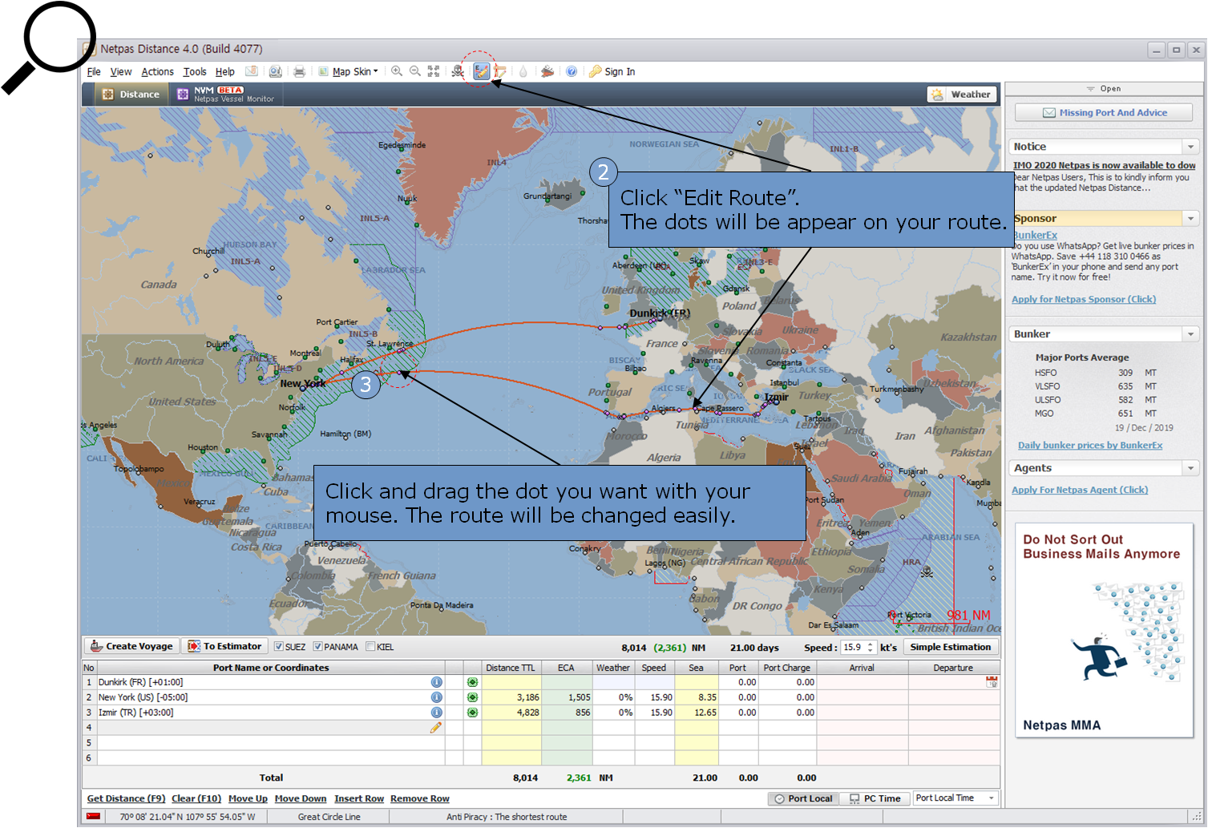
Task: Click Get Distance (F9) link
Action: click(126, 798)
